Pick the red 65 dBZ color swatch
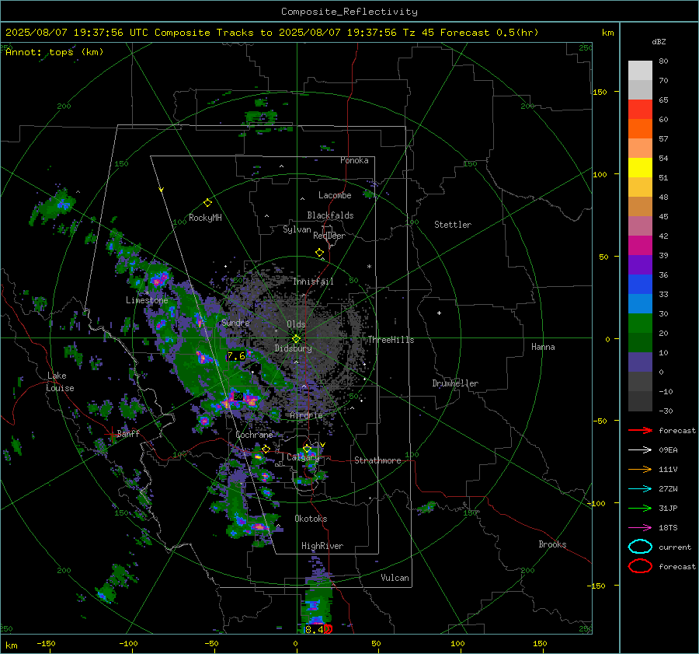The width and height of the screenshot is (699, 654). 640,109
